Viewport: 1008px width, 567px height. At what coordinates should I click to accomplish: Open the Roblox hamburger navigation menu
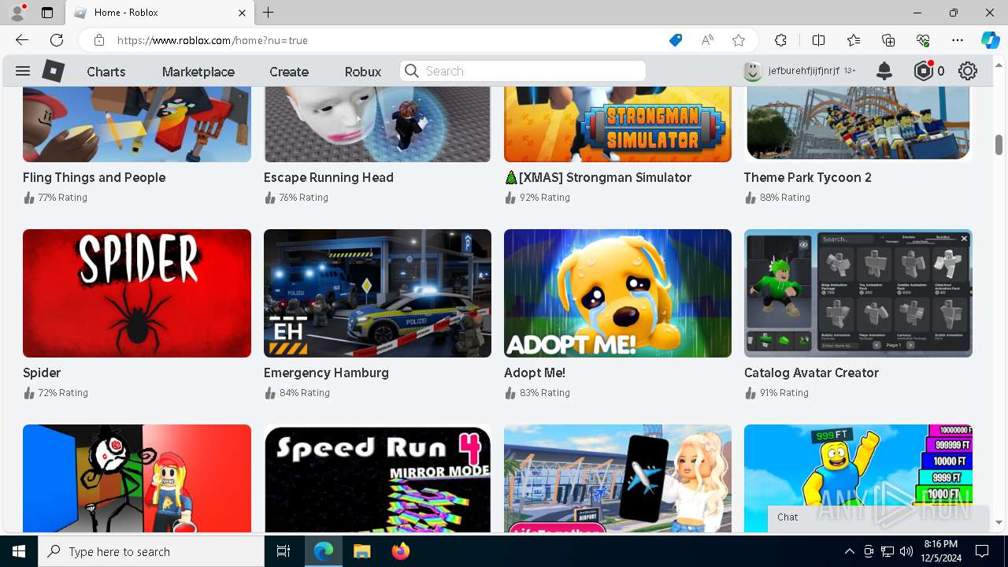(x=23, y=71)
